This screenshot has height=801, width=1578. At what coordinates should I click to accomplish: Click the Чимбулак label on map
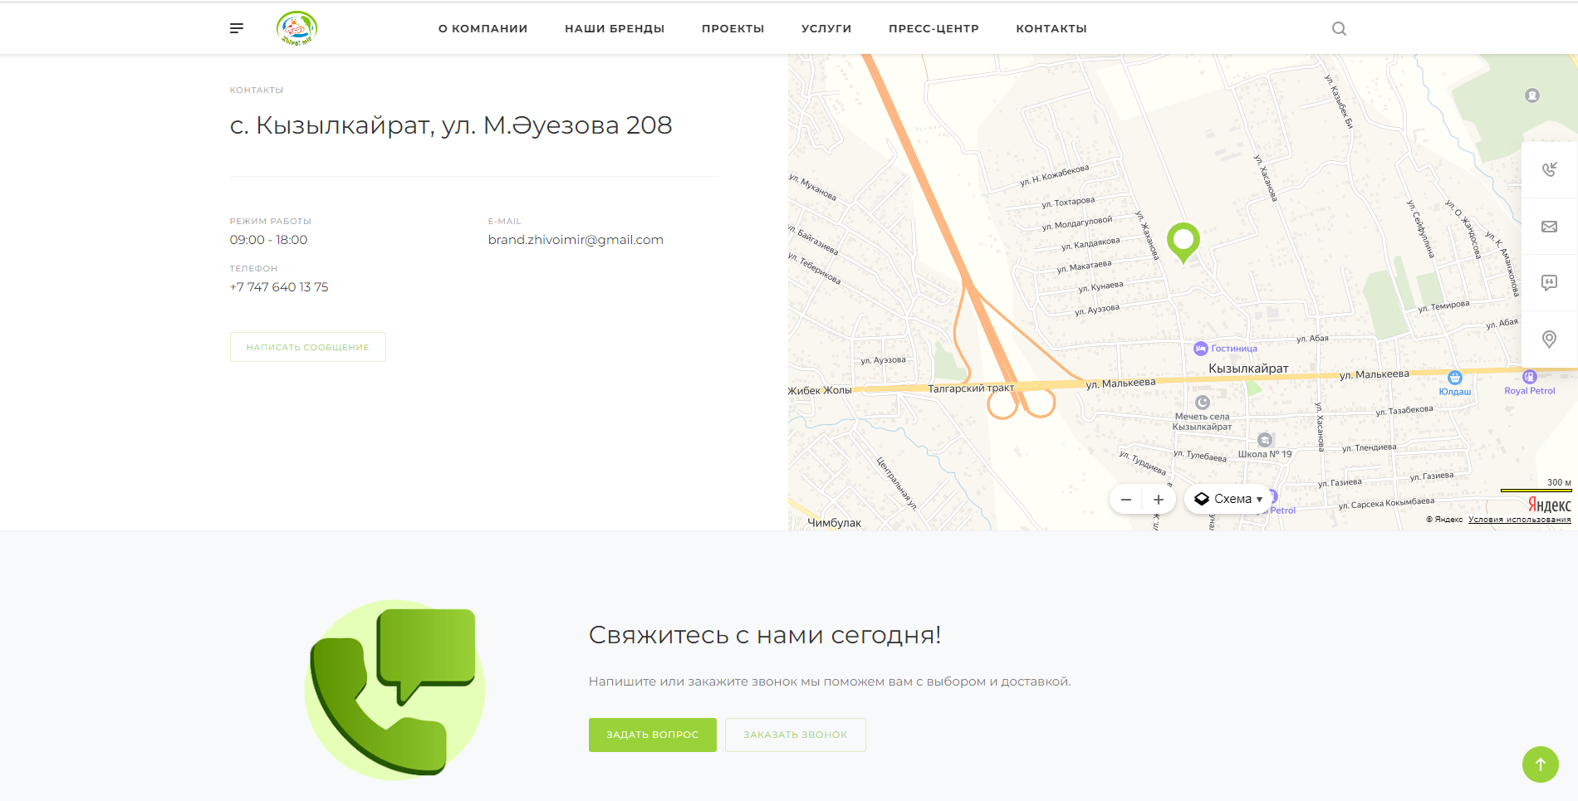click(x=834, y=523)
